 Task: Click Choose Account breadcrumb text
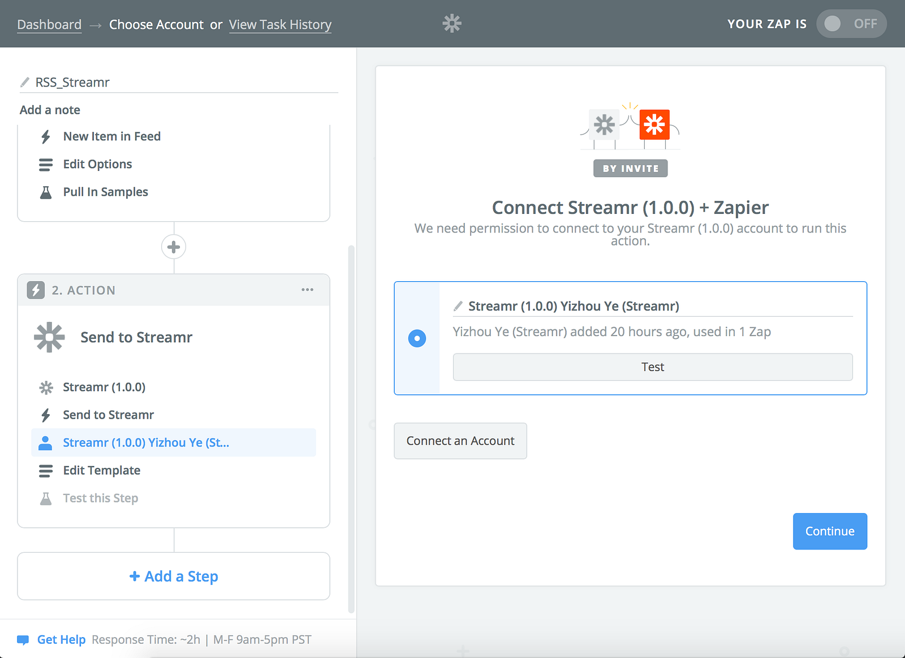156,25
